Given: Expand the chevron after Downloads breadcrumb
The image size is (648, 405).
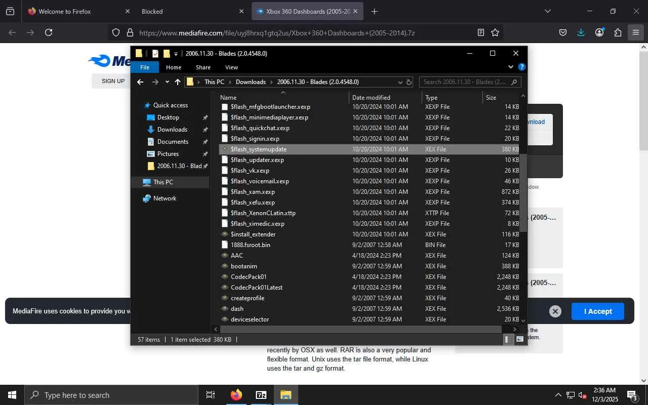Looking at the screenshot, I should [271, 82].
